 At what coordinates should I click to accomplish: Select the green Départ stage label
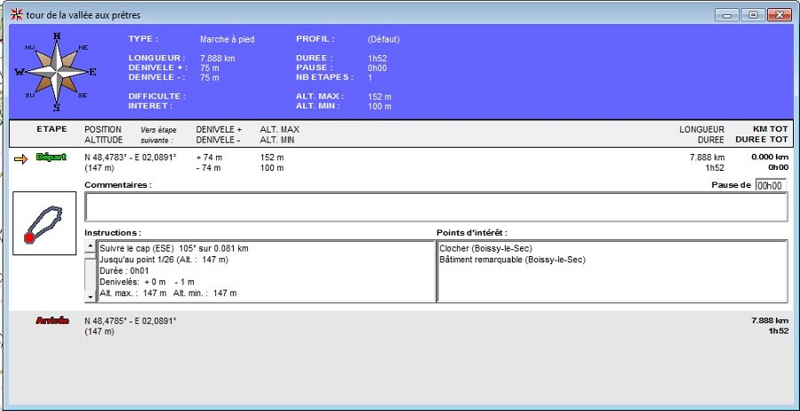[x=52, y=157]
